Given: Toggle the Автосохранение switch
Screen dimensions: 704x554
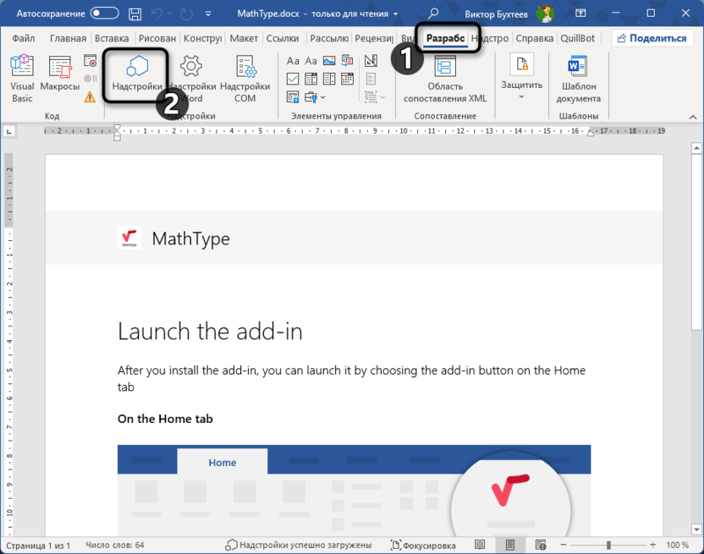Looking at the screenshot, I should click(104, 14).
